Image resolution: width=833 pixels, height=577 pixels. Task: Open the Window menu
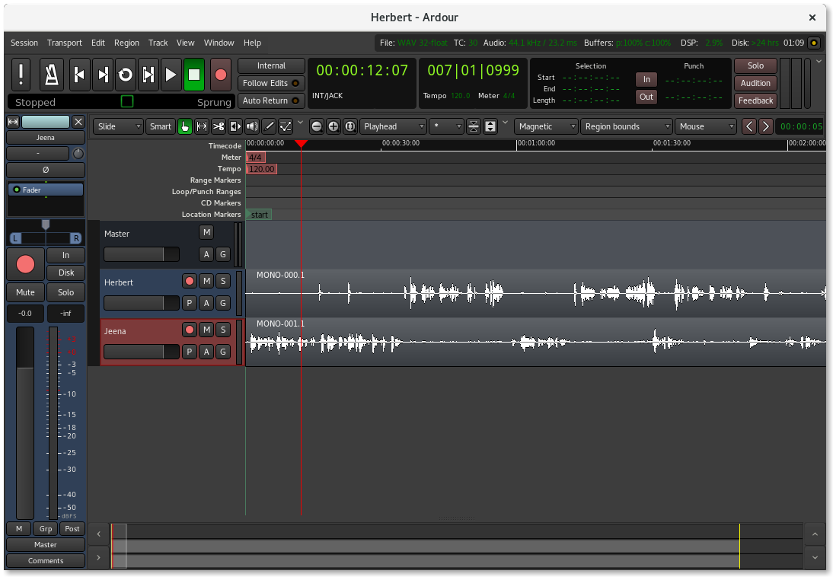pyautogui.click(x=219, y=43)
